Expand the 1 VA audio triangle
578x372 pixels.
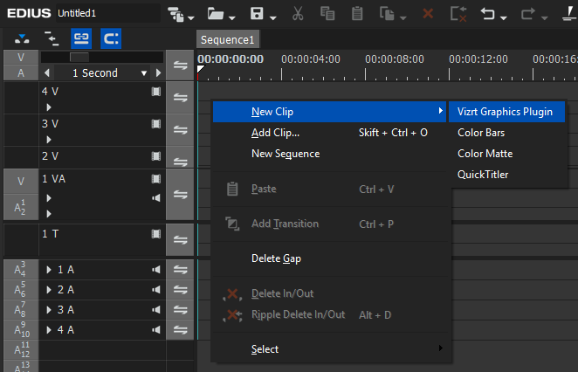(49, 213)
